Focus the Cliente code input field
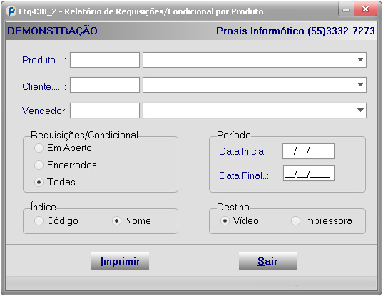This screenshot has width=383, height=296. [105, 85]
